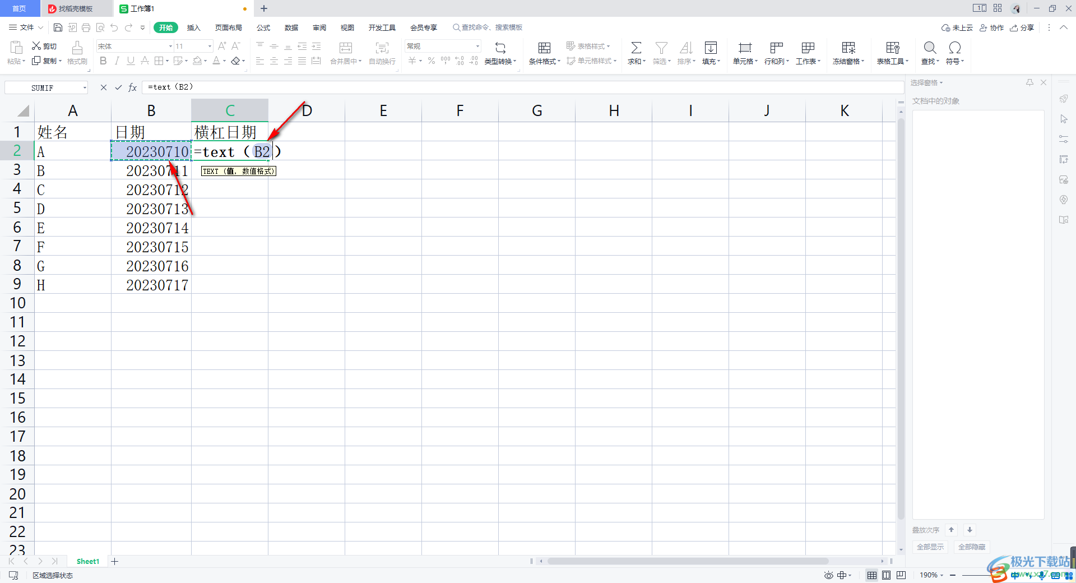The height and width of the screenshot is (583, 1076).
Task: Click the Redo arrow icon
Action: [x=129, y=27]
